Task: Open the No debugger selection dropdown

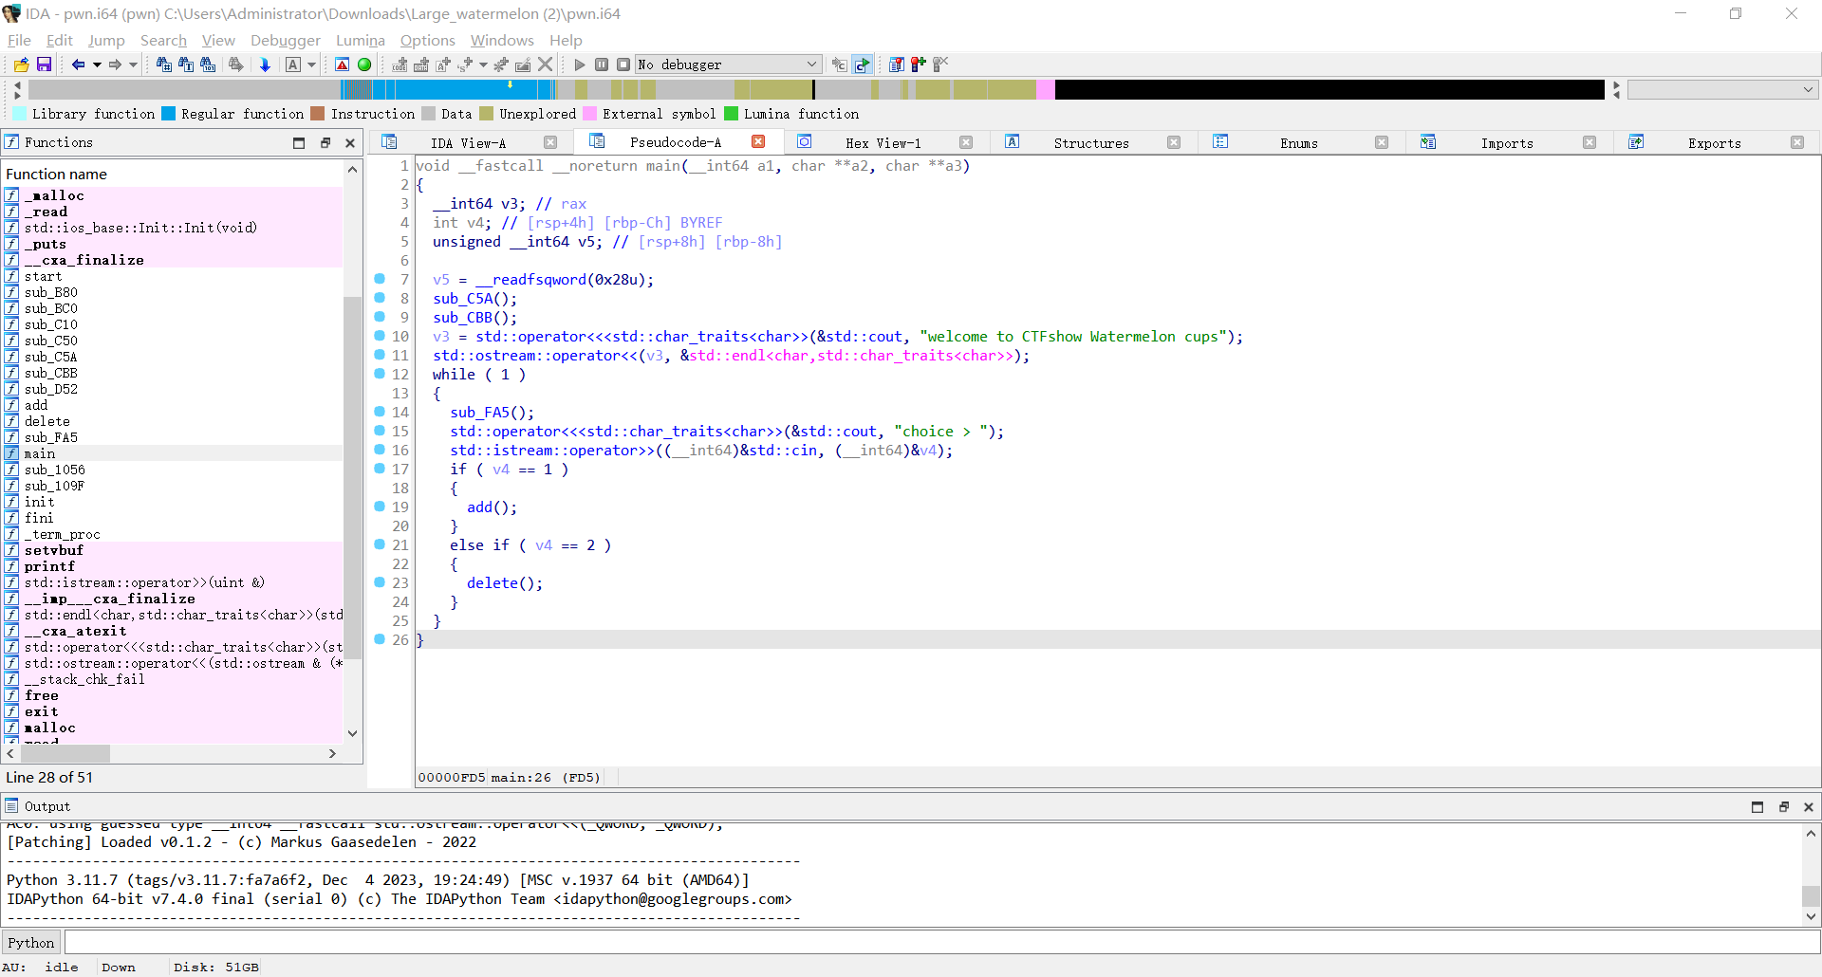Action: (728, 65)
